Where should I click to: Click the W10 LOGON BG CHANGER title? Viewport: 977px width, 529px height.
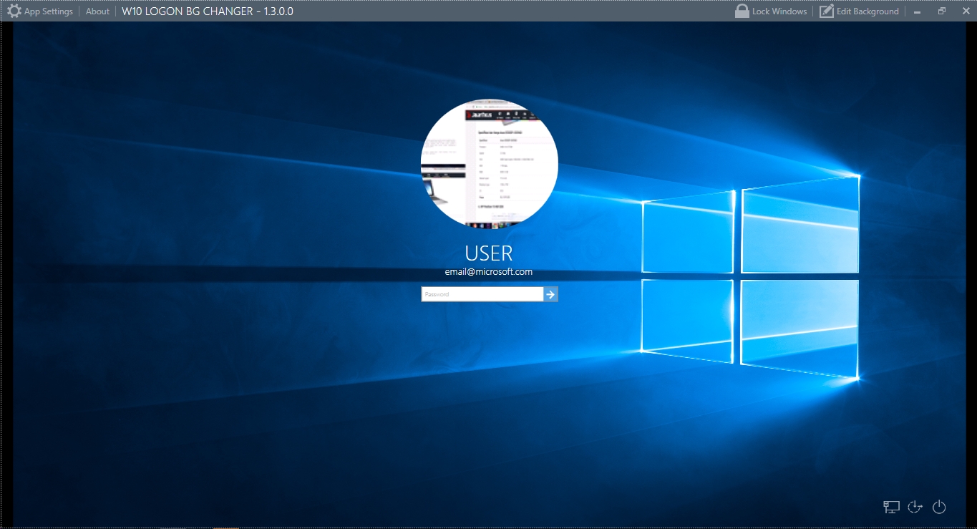click(x=208, y=11)
